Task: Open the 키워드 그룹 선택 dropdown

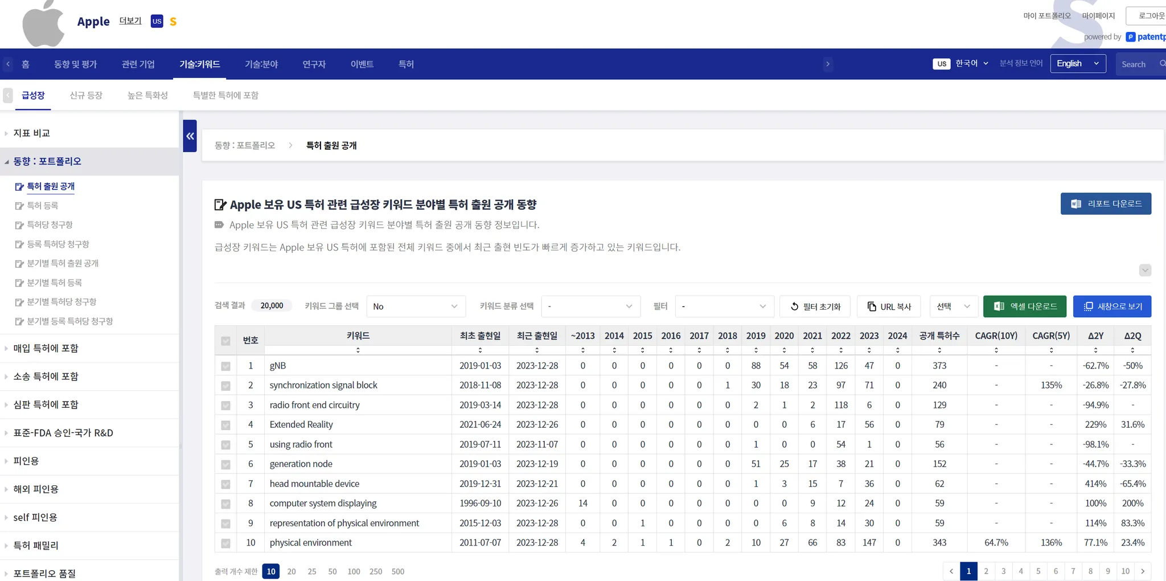Action: coord(416,306)
